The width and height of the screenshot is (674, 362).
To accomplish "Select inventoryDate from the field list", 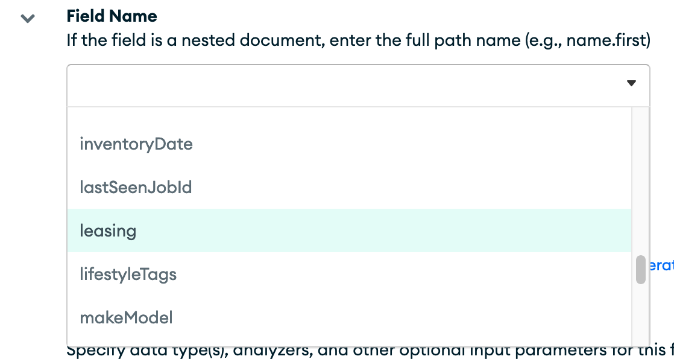I will (x=136, y=144).
